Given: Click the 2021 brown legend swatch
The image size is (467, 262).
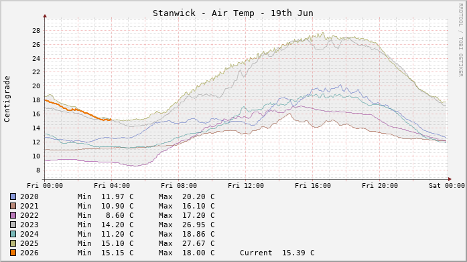Looking at the screenshot, I should point(13,206).
